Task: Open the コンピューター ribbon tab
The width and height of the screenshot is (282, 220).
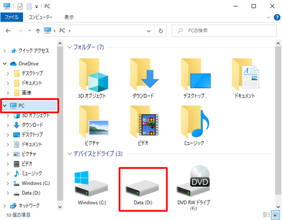Action: pos(41,17)
